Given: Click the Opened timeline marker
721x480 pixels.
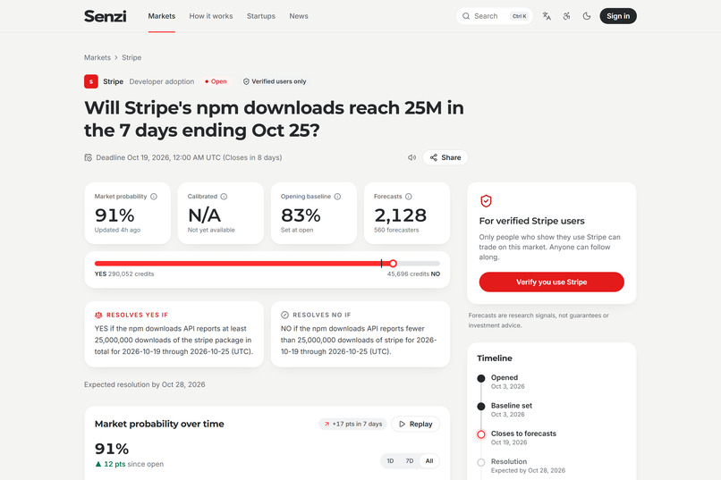Looking at the screenshot, I should pos(481,378).
